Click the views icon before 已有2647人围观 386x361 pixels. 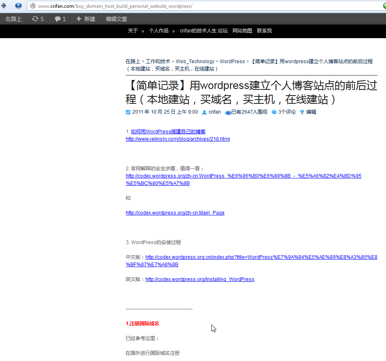click(228, 113)
